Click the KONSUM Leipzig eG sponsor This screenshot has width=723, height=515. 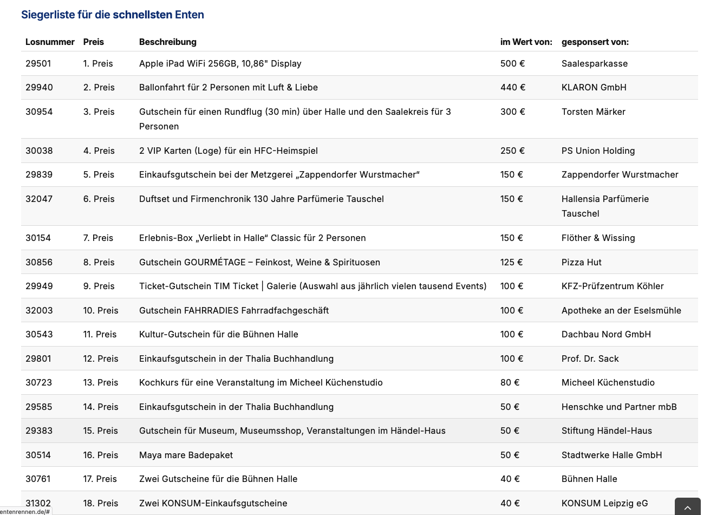604,503
